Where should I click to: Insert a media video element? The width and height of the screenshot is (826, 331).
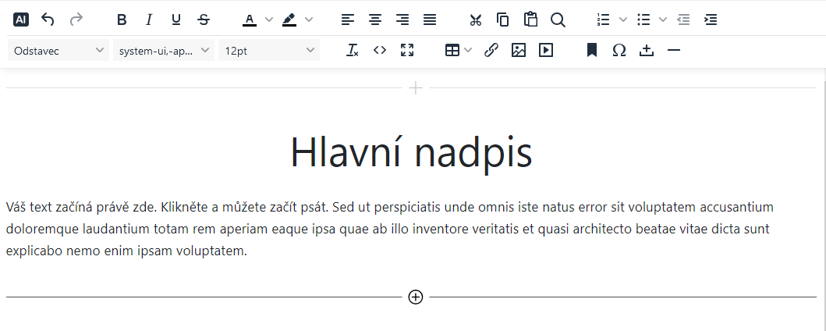[x=546, y=51]
